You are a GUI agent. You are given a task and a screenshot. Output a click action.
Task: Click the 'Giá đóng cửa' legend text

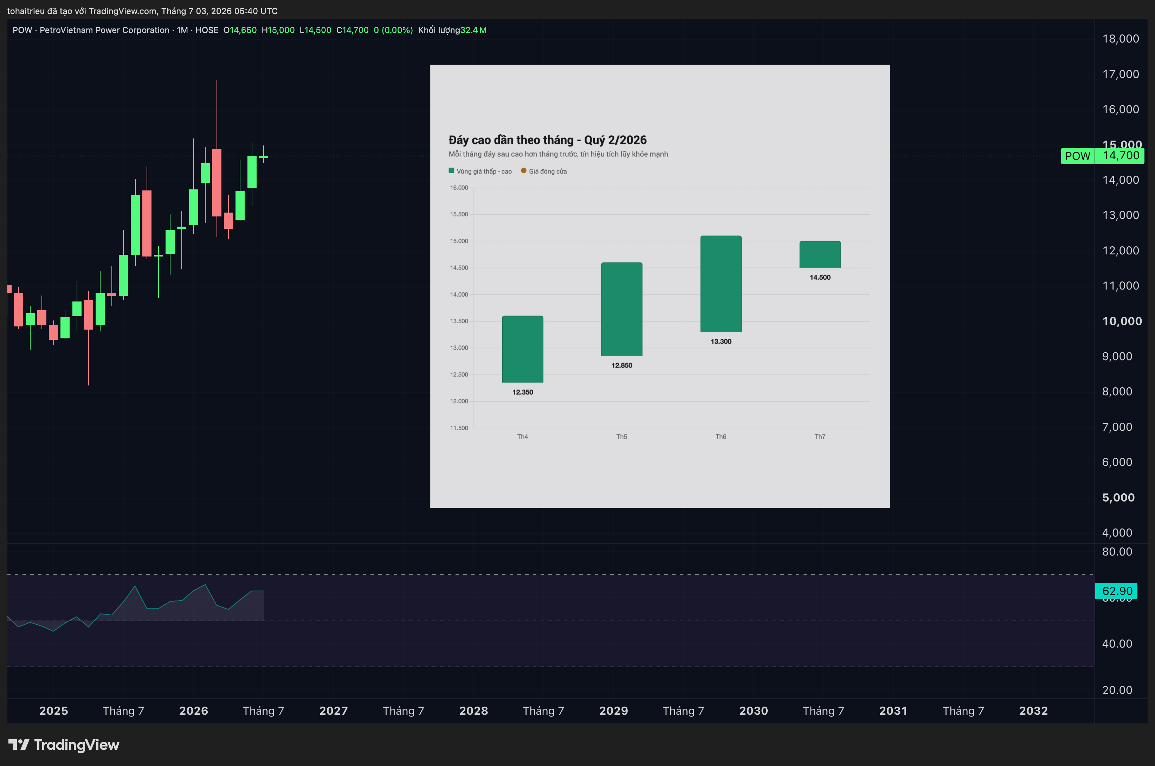[548, 171]
